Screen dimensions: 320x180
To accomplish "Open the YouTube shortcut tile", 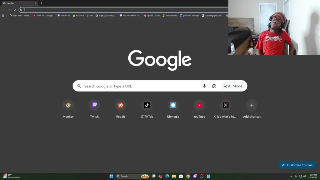I will (199, 109).
